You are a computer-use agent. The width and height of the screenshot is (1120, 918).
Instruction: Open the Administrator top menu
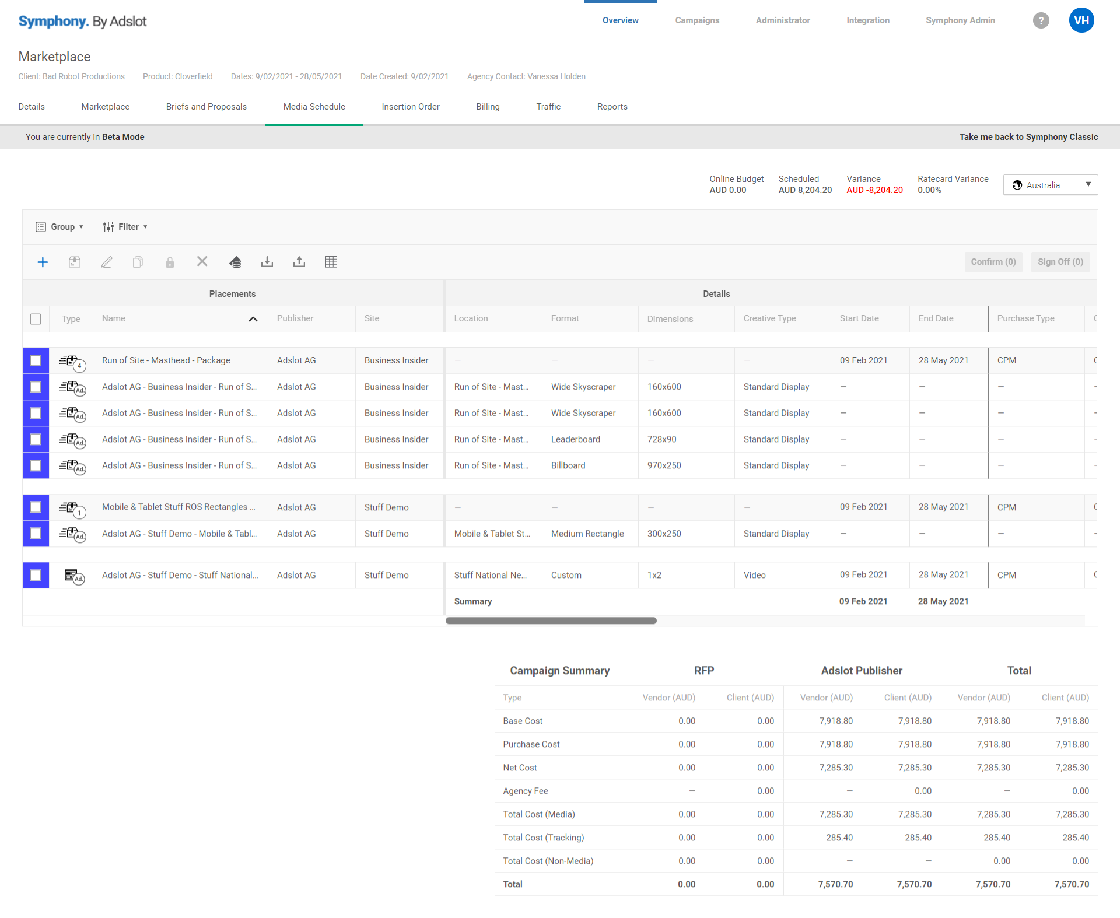pos(783,20)
